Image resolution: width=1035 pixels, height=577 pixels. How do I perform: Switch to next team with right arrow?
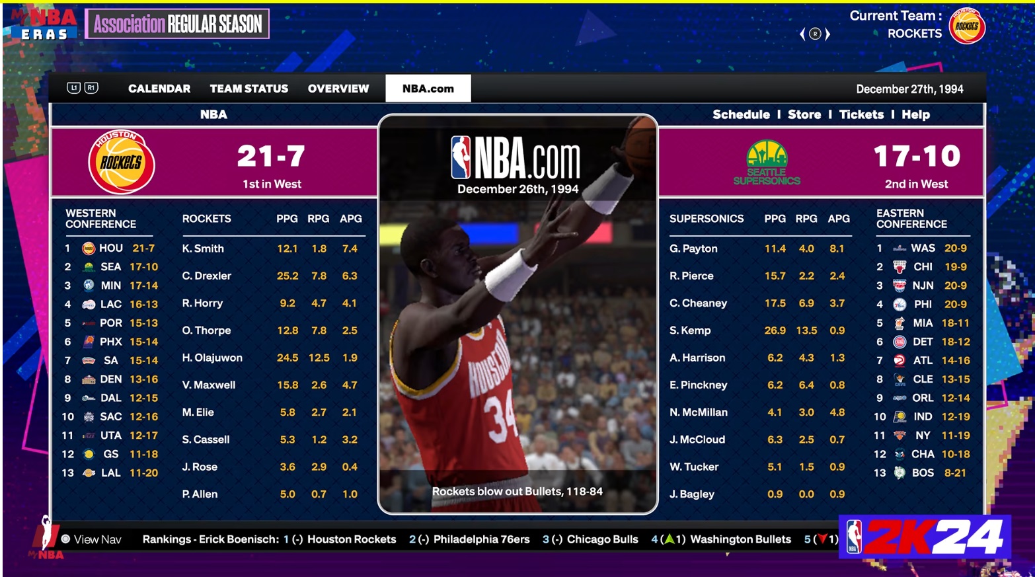[x=827, y=34]
